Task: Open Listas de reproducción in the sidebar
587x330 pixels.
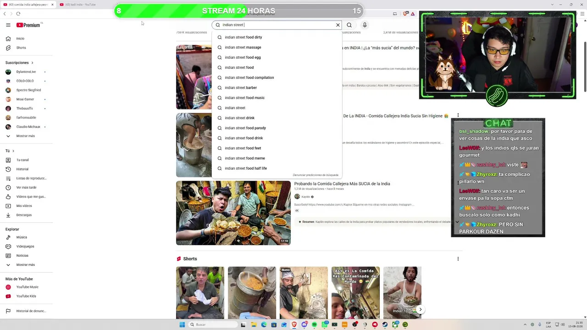Action: point(28,178)
